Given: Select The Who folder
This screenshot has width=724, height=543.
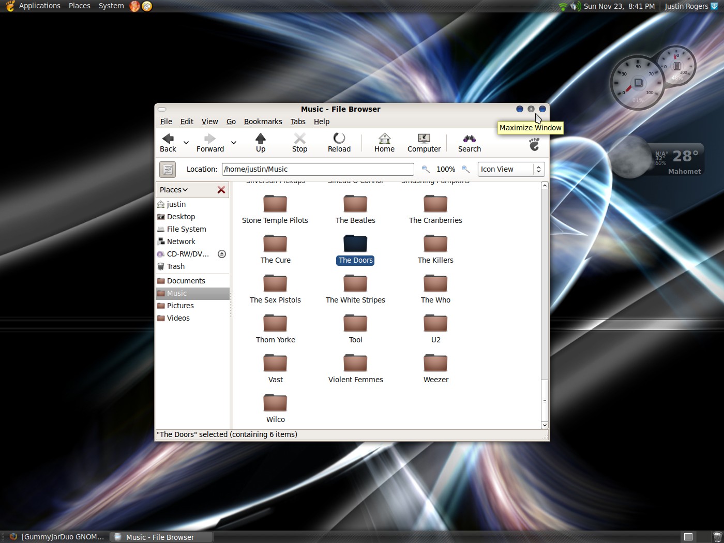Looking at the screenshot, I should click(x=435, y=289).
